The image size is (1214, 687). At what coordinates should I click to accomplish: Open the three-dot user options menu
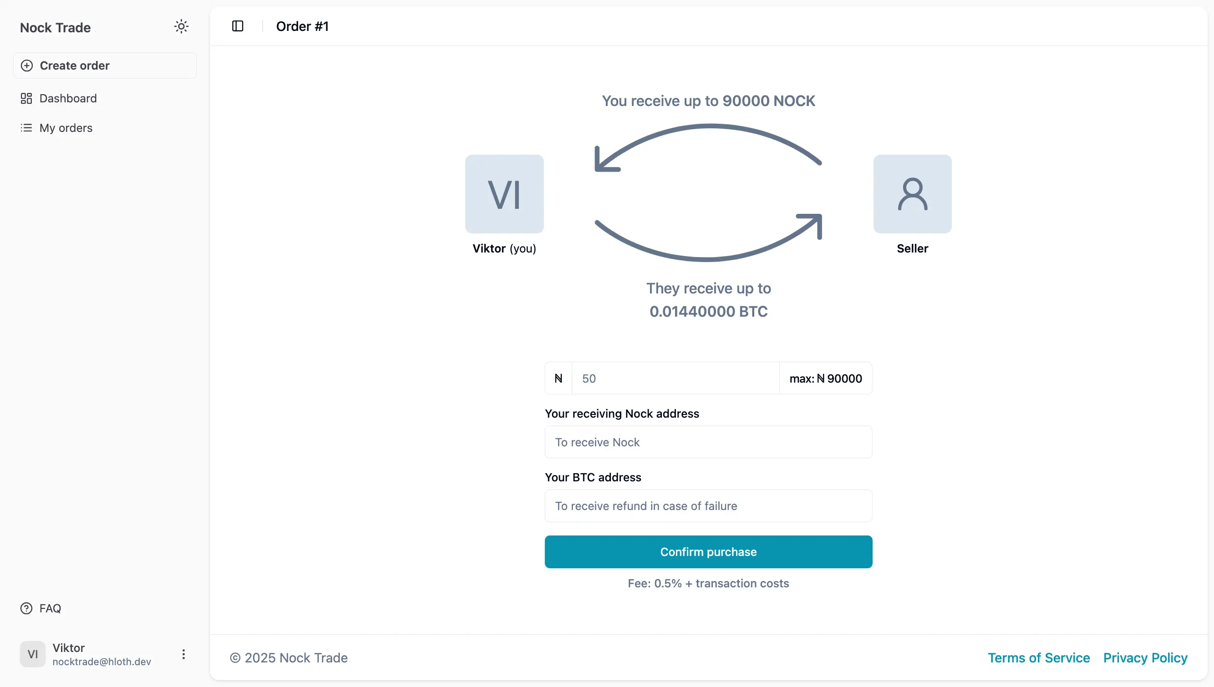[183, 654]
